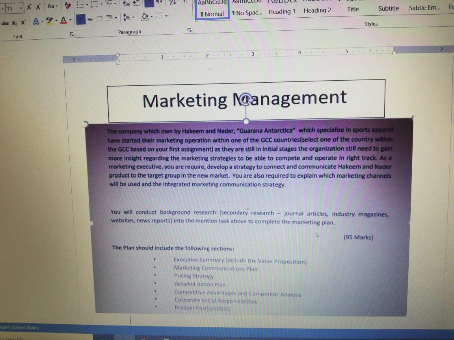Apply borders to the paragraph
454x340 pixels.
tap(159, 16)
